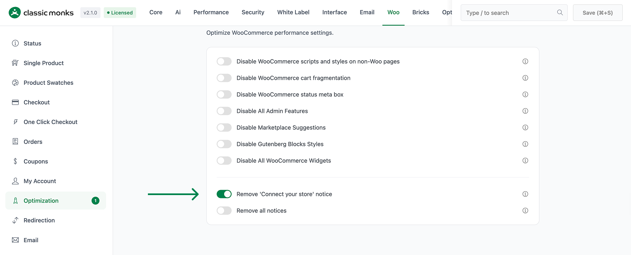631x255 pixels.
Task: Open Checkout settings in sidebar
Action: coord(56,102)
